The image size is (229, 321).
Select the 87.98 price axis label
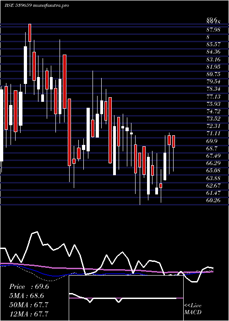[213, 30]
